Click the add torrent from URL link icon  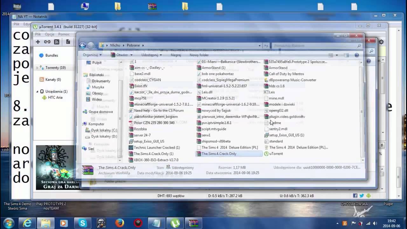click(x=47, y=42)
